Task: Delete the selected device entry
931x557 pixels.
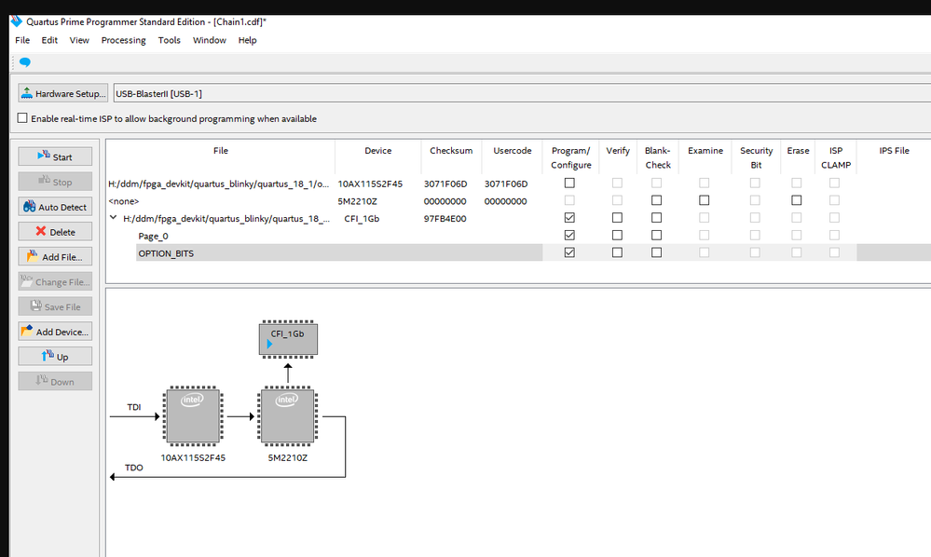Action: [x=55, y=231]
